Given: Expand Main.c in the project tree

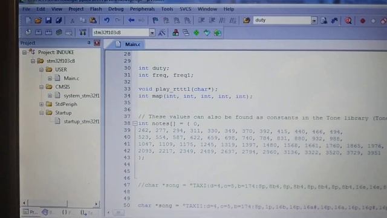Looking at the screenshot, I should [50, 78].
